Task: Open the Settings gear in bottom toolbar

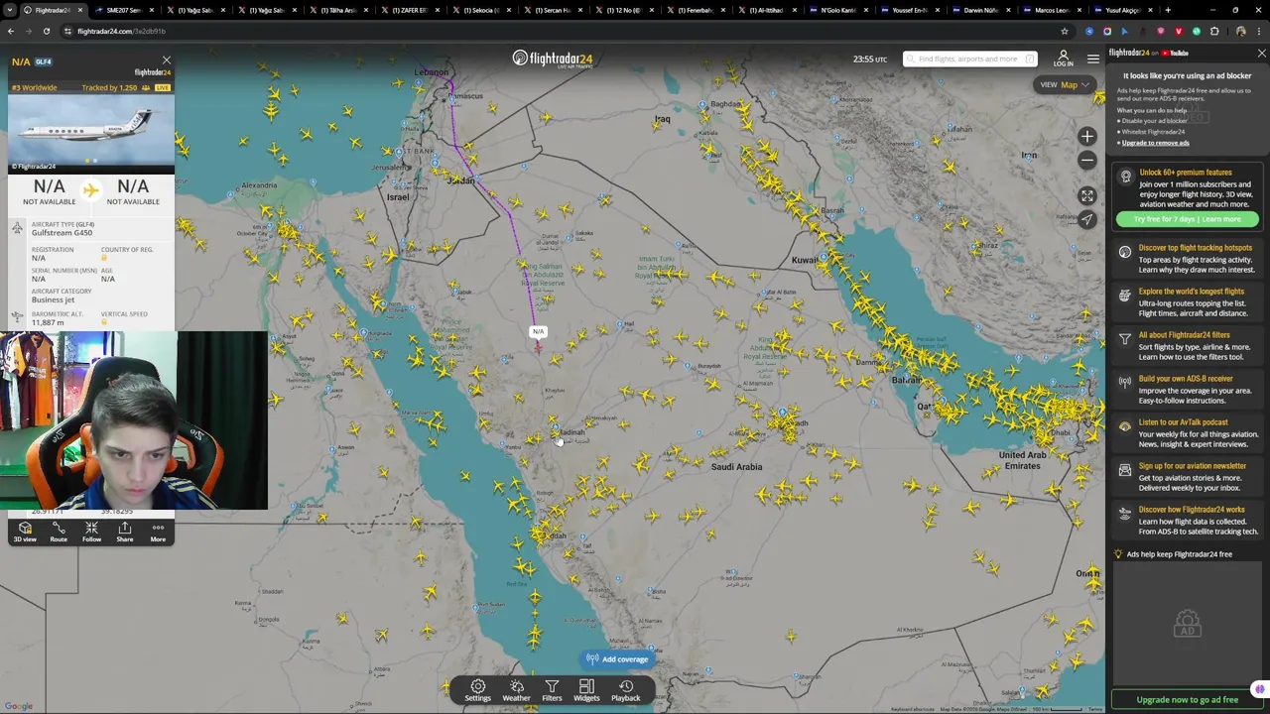Action: [x=477, y=690]
